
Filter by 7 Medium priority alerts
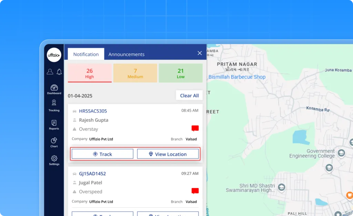(x=135, y=73)
